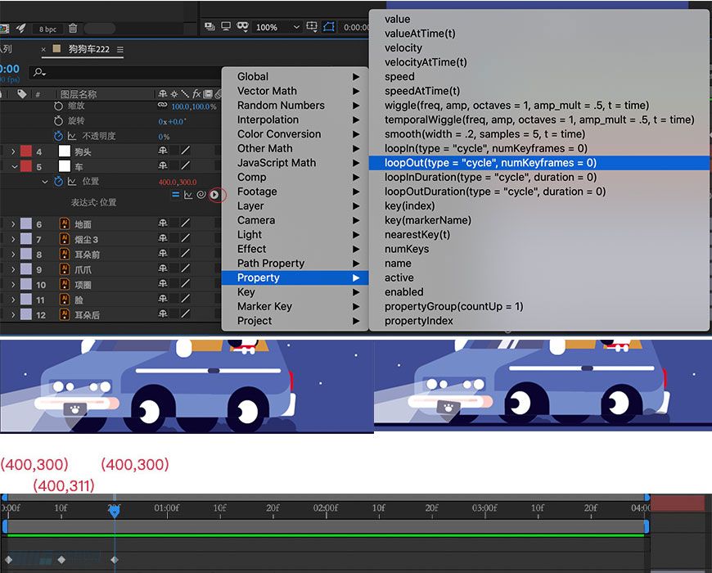The width and height of the screenshot is (712, 573).
Task: Click Illustrator file icon of layer 11 脸
Action: [x=65, y=300]
